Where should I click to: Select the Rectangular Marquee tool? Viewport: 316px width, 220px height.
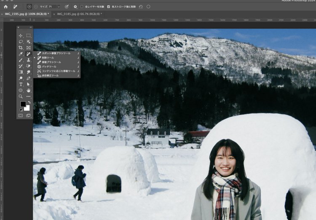point(28,36)
